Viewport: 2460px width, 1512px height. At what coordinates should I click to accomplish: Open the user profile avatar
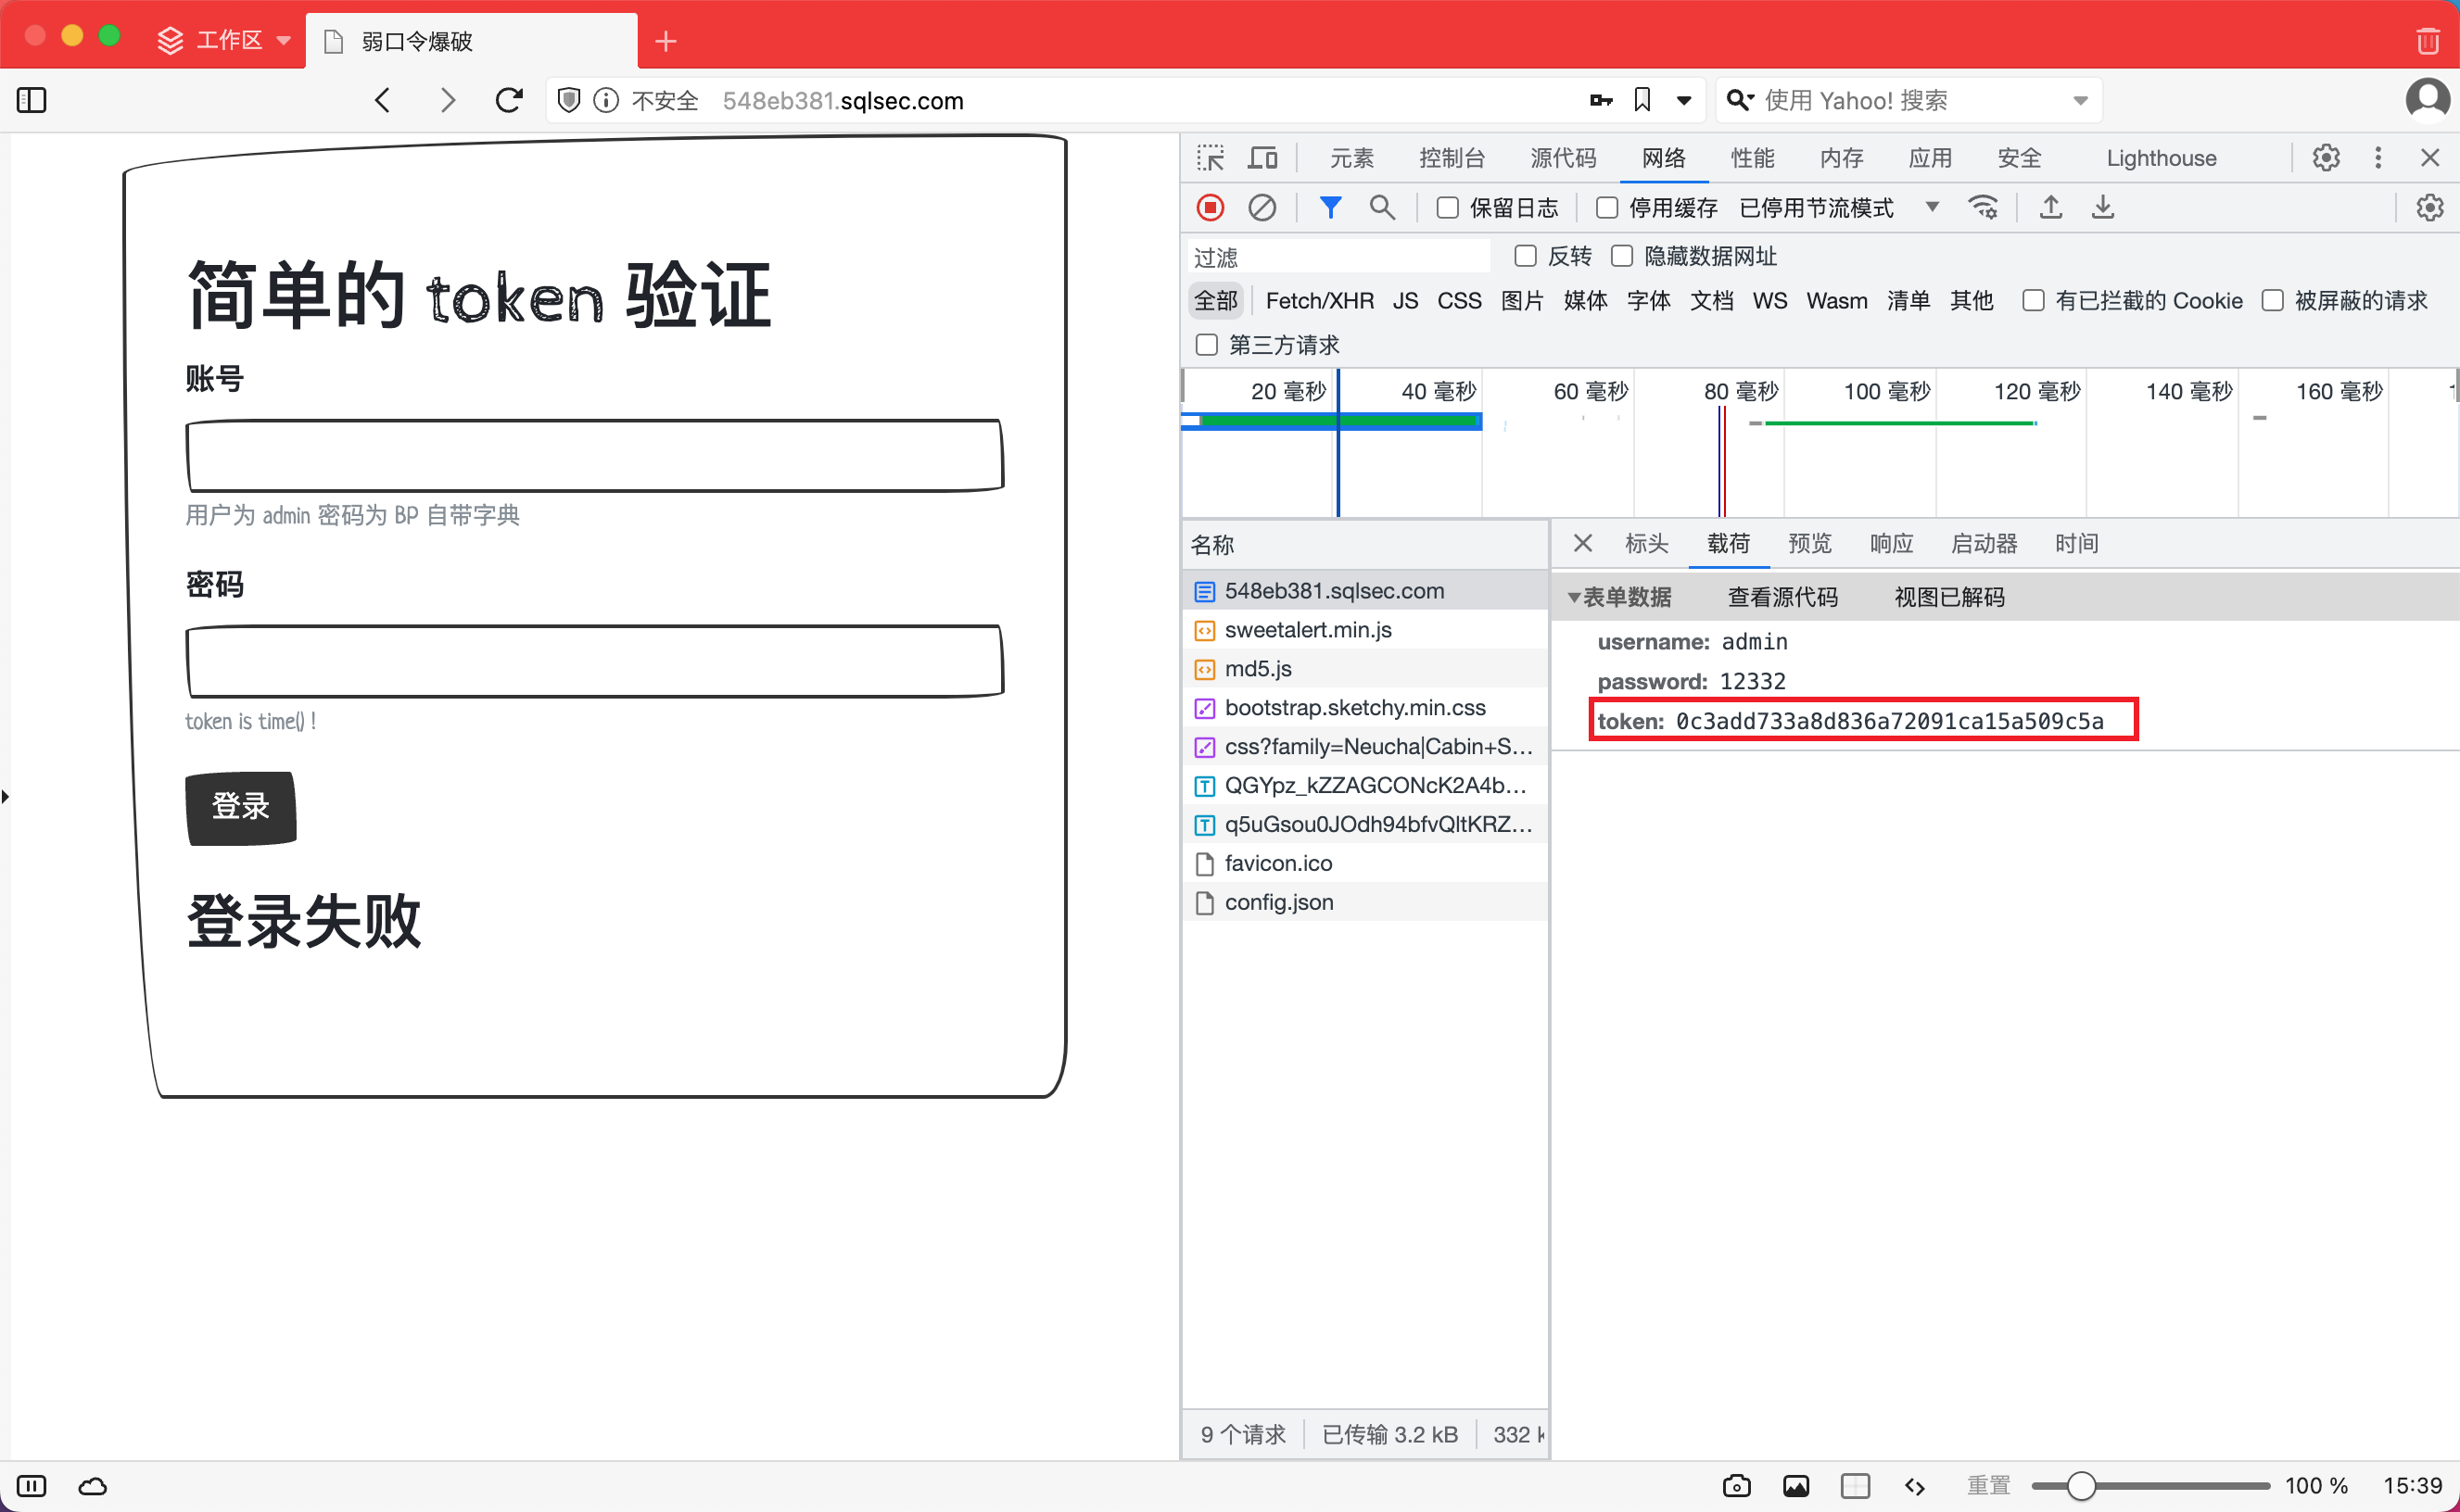pyautogui.click(x=2428, y=99)
